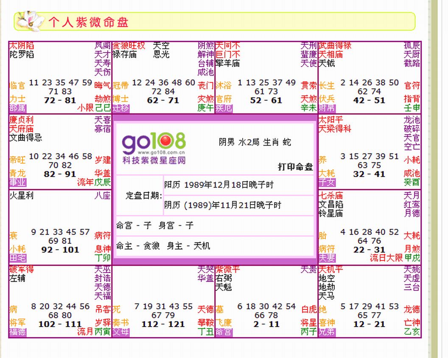Click the 个人紫微命盘 header title

tap(88, 22)
